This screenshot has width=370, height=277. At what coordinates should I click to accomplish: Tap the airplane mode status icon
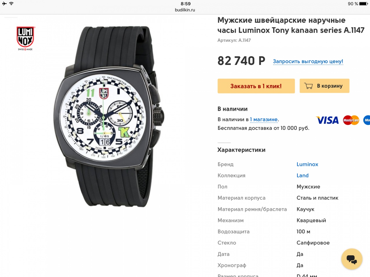[4, 3]
